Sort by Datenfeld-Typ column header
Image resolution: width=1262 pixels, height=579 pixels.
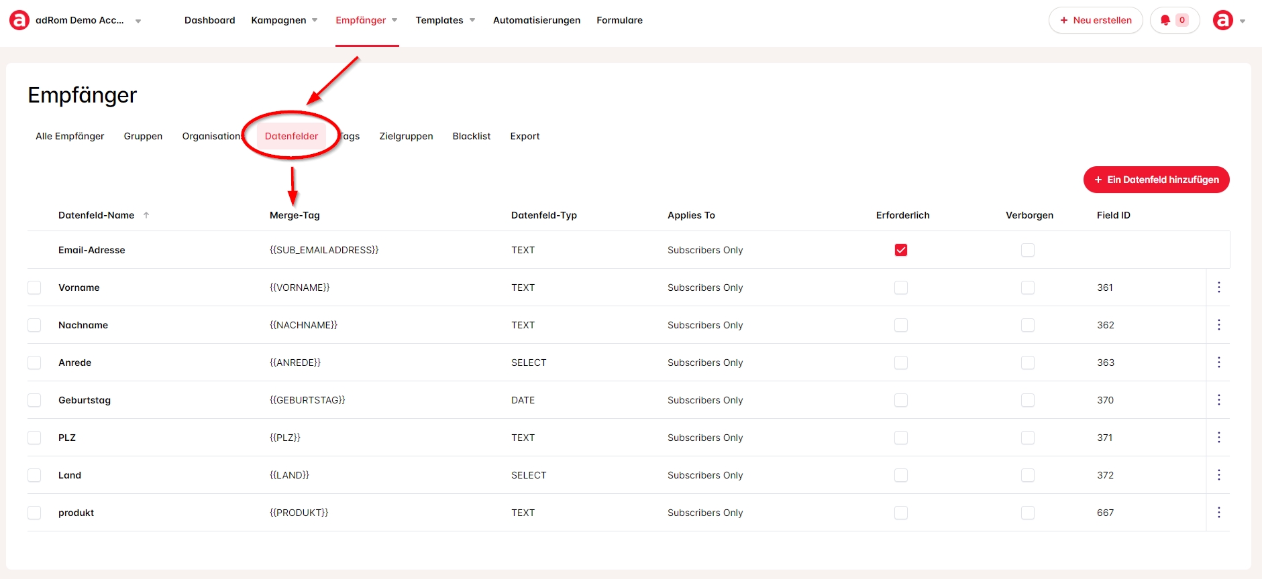click(544, 215)
